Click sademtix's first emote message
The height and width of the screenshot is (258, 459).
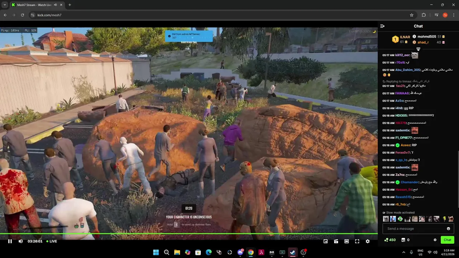(x=415, y=130)
